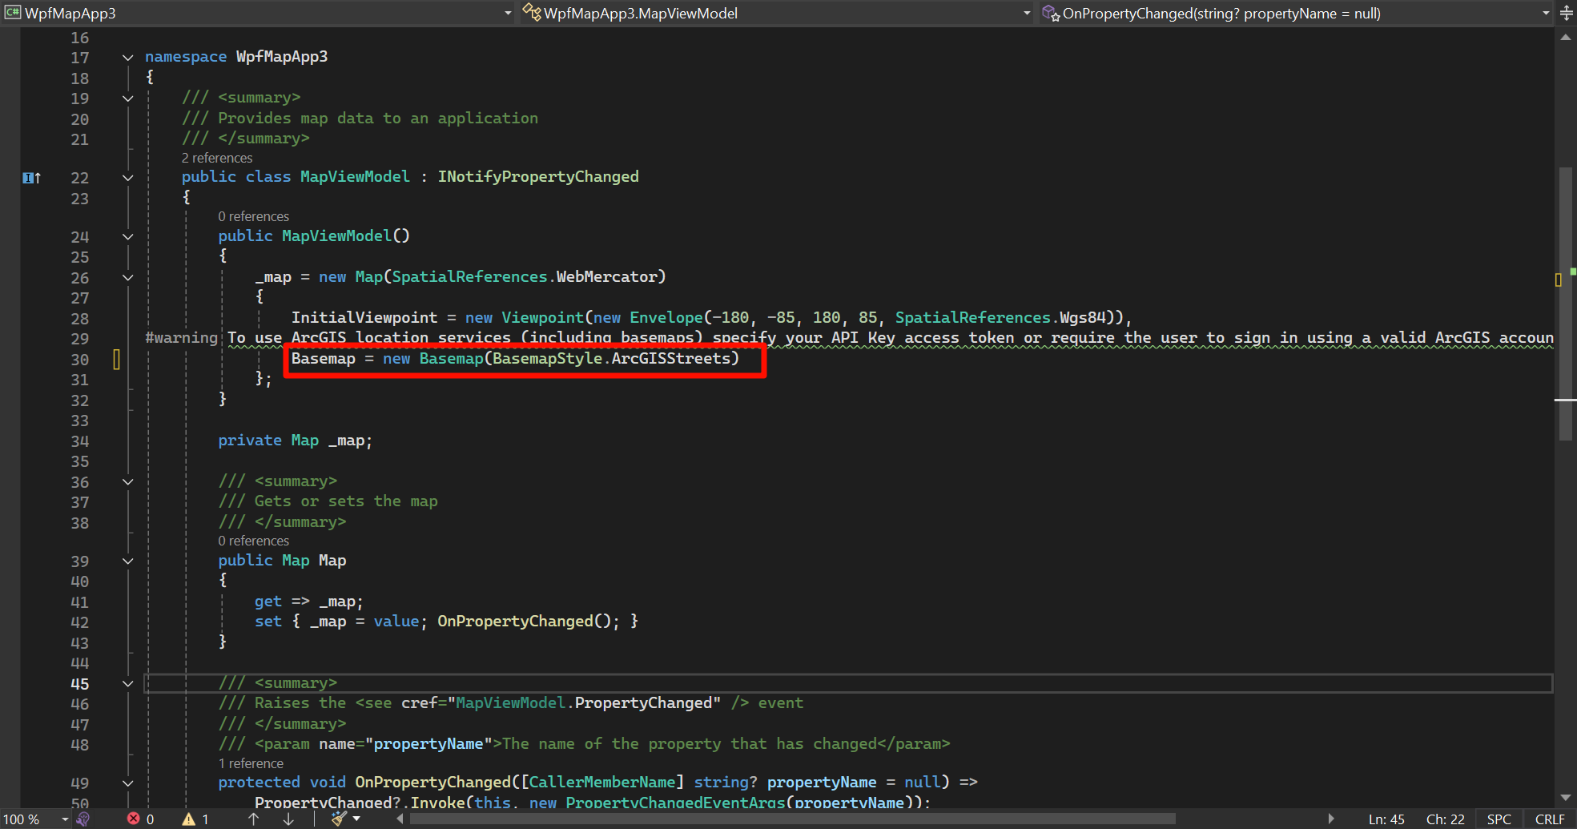Open '0 references' above the MapViewModel constructor

tap(254, 216)
